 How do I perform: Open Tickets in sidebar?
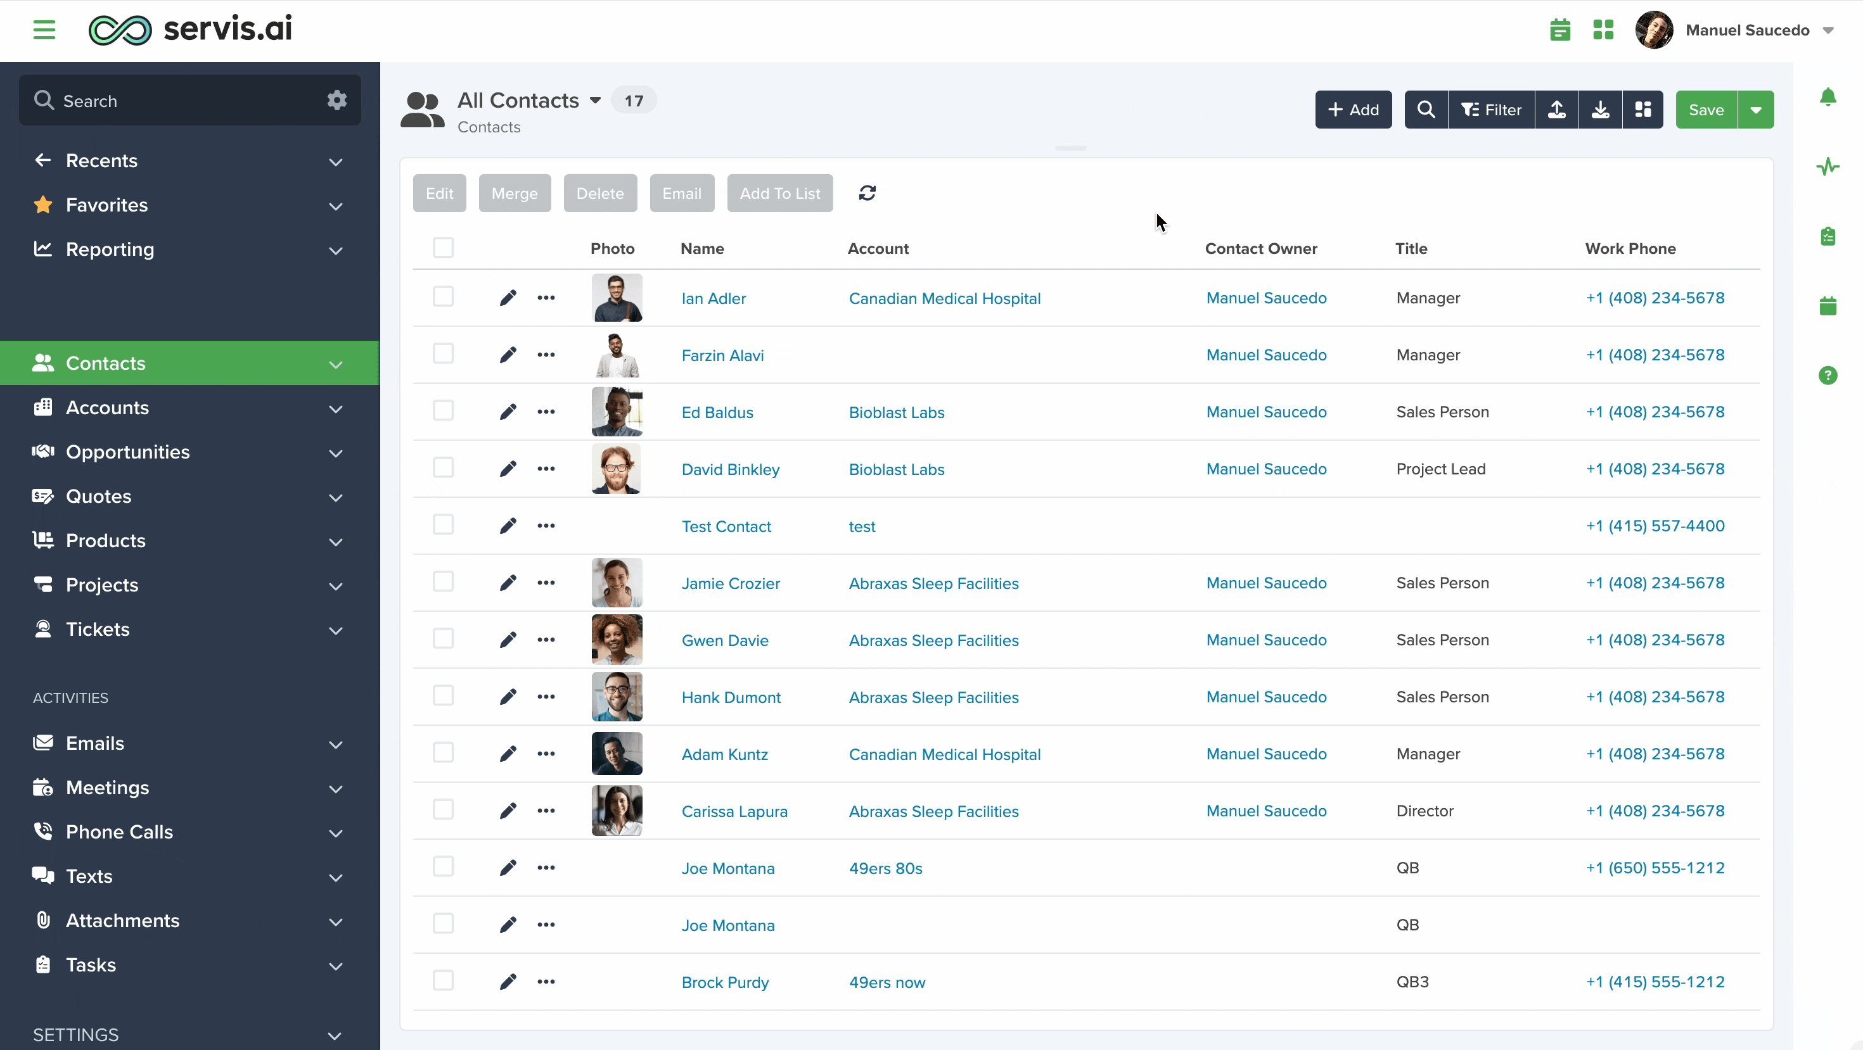click(98, 629)
